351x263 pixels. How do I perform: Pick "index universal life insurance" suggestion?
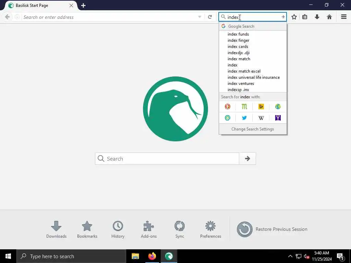click(x=253, y=77)
